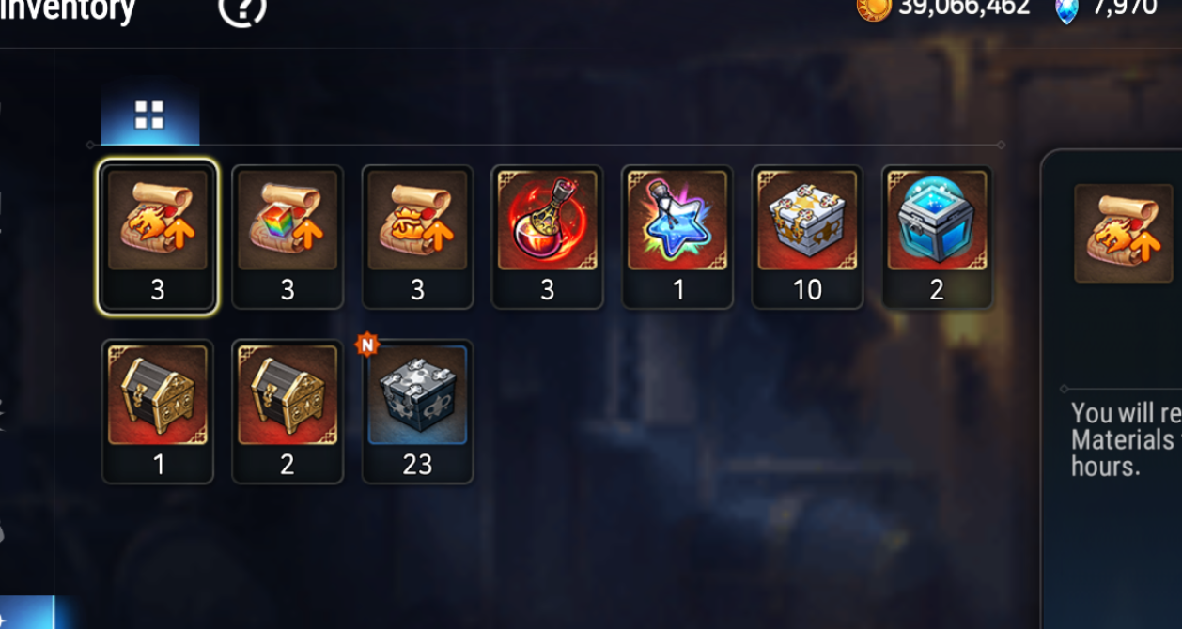1182x629 pixels.
Task: Switch to the grid all-items tab
Action: [149, 115]
